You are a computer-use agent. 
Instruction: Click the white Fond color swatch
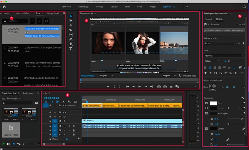pyautogui.click(x=213, y=103)
